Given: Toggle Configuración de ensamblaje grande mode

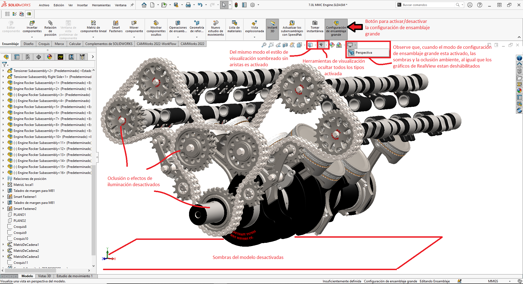Looking at the screenshot, I should [336, 28].
